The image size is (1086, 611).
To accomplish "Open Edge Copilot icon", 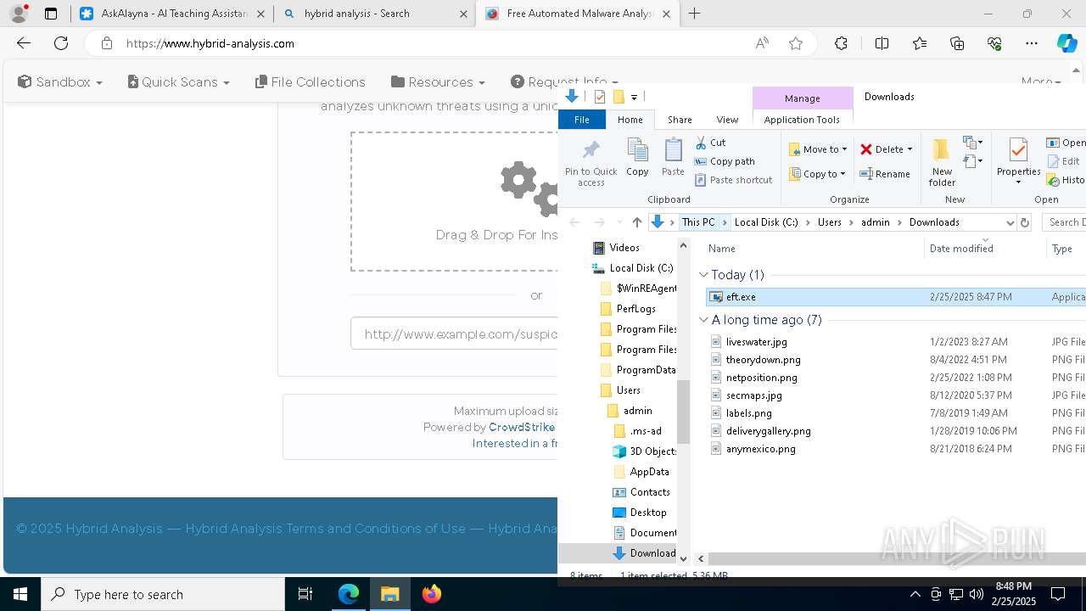I will pyautogui.click(x=1066, y=43).
